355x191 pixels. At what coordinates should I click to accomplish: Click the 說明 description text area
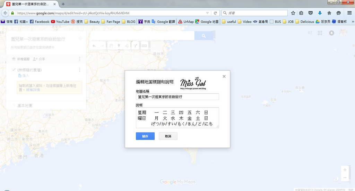point(177,118)
